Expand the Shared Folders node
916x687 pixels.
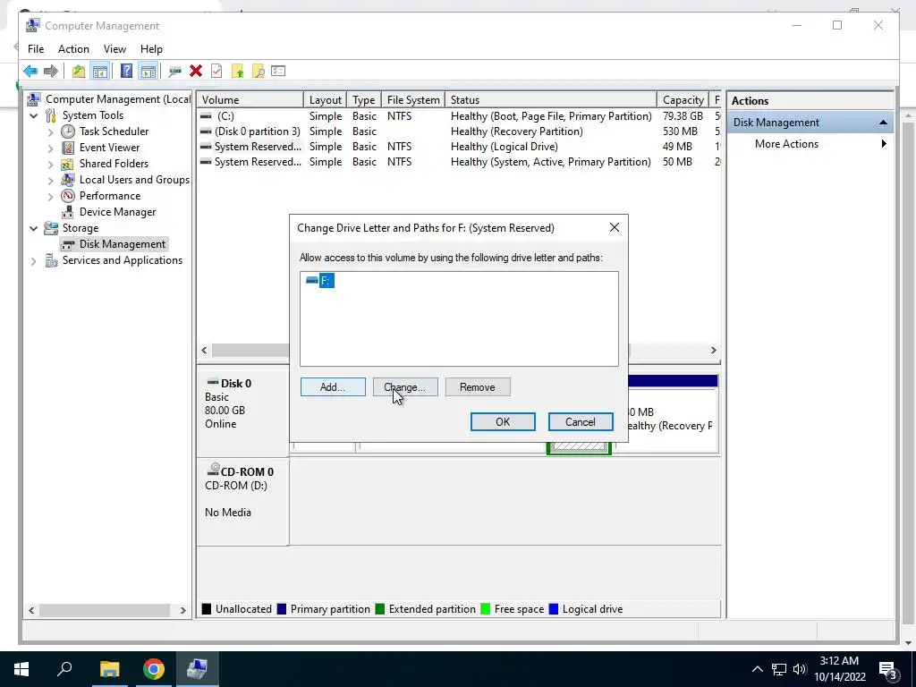tap(51, 165)
